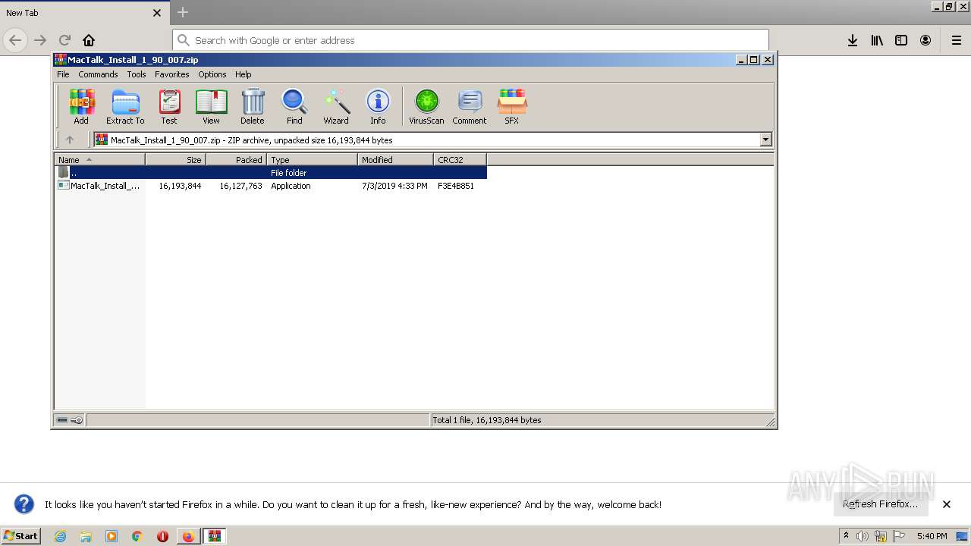Open Internet Explorer from taskbar

click(x=60, y=536)
